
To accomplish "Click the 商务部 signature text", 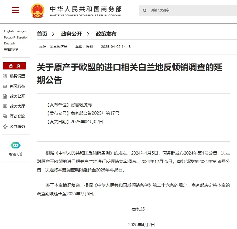I will pos(138,209).
